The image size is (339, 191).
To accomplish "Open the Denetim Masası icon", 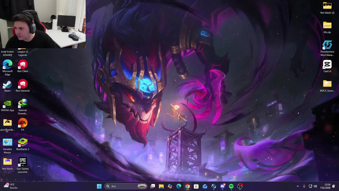I will 7,142.
